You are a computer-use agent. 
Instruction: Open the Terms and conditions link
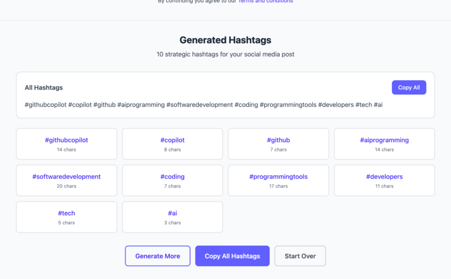265,2
